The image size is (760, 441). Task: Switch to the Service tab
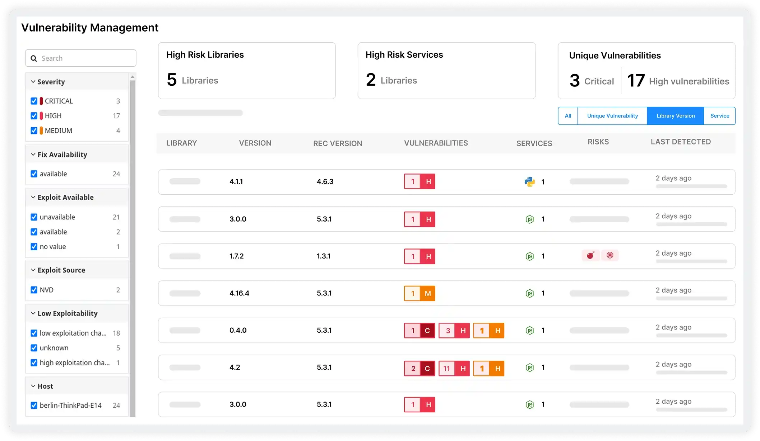(719, 116)
